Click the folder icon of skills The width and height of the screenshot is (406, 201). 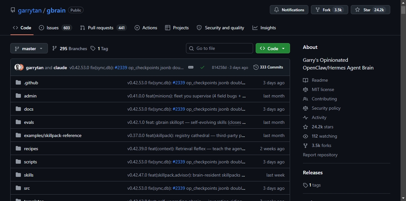coord(18,175)
